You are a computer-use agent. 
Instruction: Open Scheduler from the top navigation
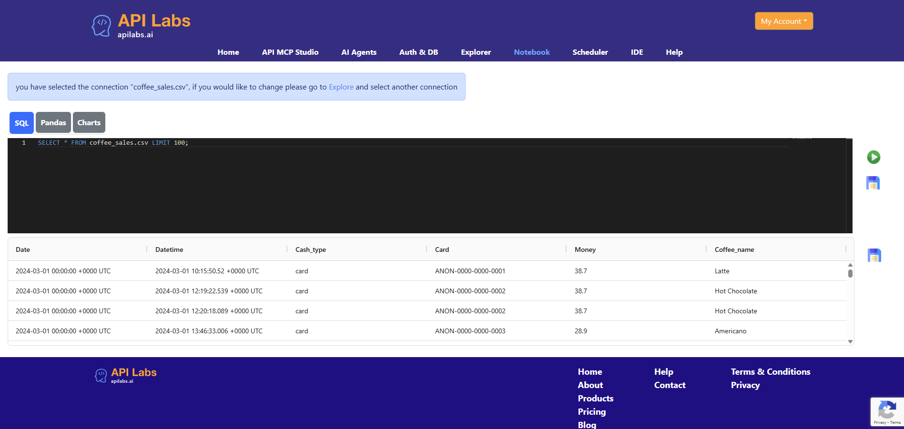coord(590,52)
